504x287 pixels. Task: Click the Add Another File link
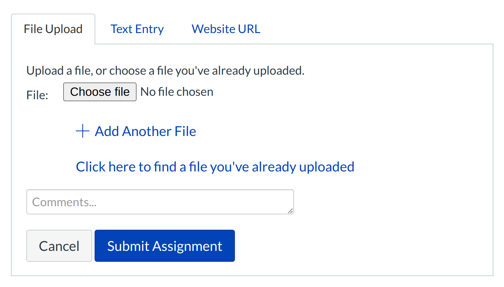click(x=145, y=132)
